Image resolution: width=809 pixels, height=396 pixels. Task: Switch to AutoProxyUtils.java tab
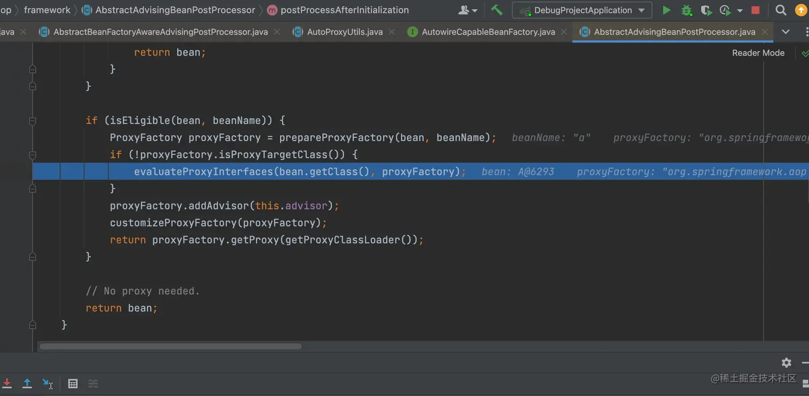click(x=345, y=32)
